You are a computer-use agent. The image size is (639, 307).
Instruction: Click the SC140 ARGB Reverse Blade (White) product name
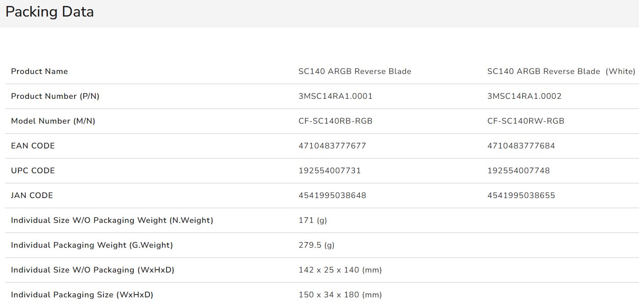[561, 71]
